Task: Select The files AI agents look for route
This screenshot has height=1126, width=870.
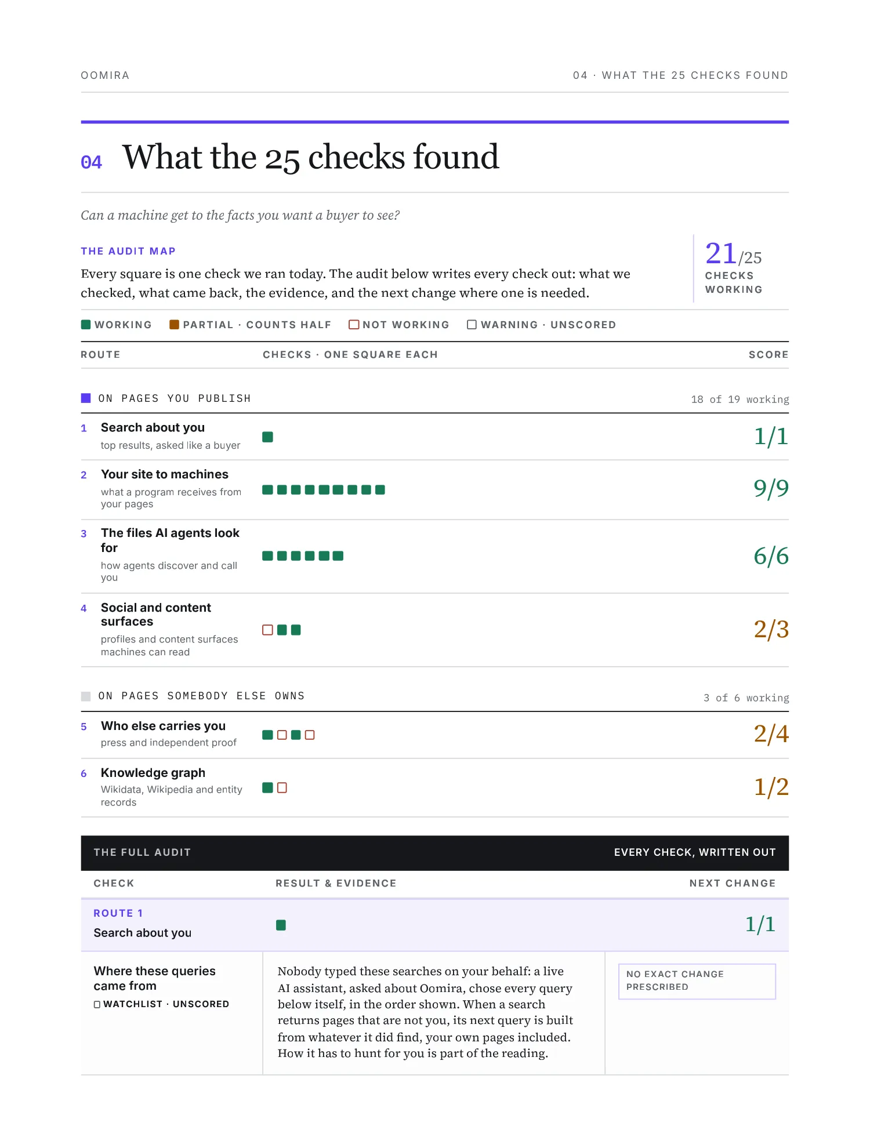Action: [x=434, y=555]
